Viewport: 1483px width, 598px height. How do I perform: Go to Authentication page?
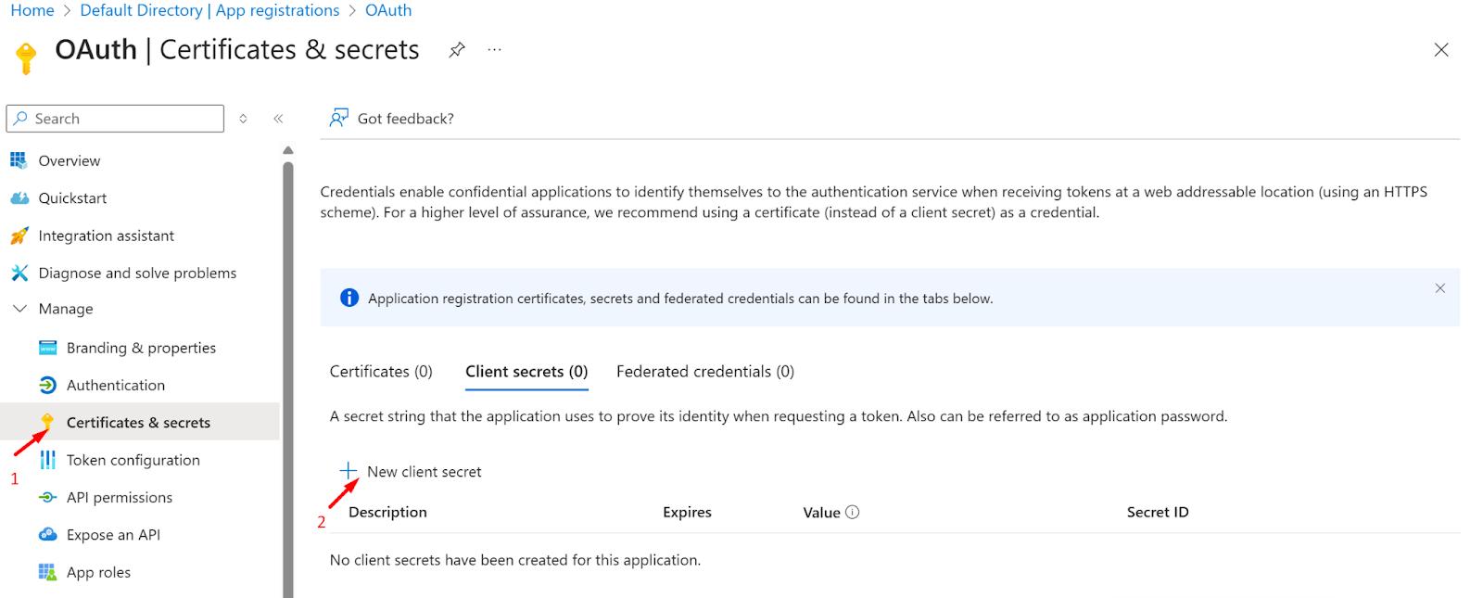click(116, 385)
